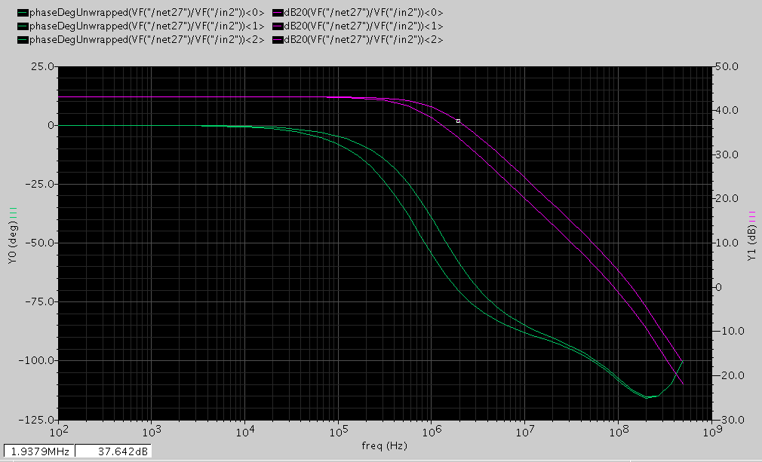
Task: Click the white square marker on gain curve
Action: tap(458, 121)
